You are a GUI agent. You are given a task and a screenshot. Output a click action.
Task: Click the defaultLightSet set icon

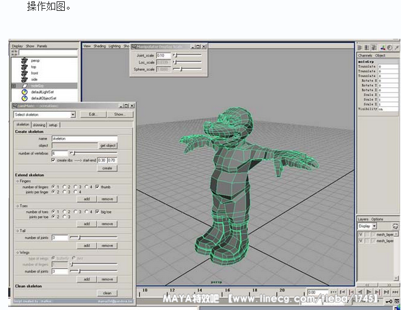coord(25,92)
